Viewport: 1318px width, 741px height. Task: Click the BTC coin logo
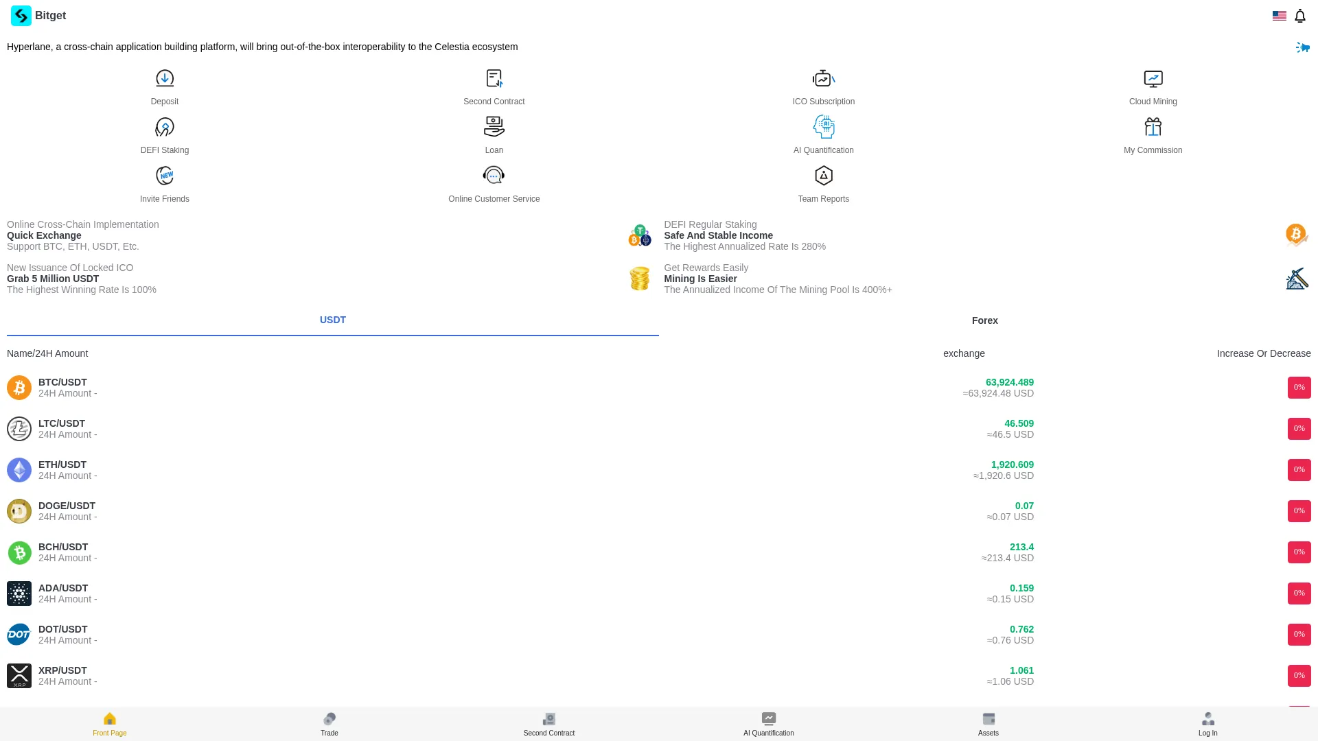coord(19,388)
